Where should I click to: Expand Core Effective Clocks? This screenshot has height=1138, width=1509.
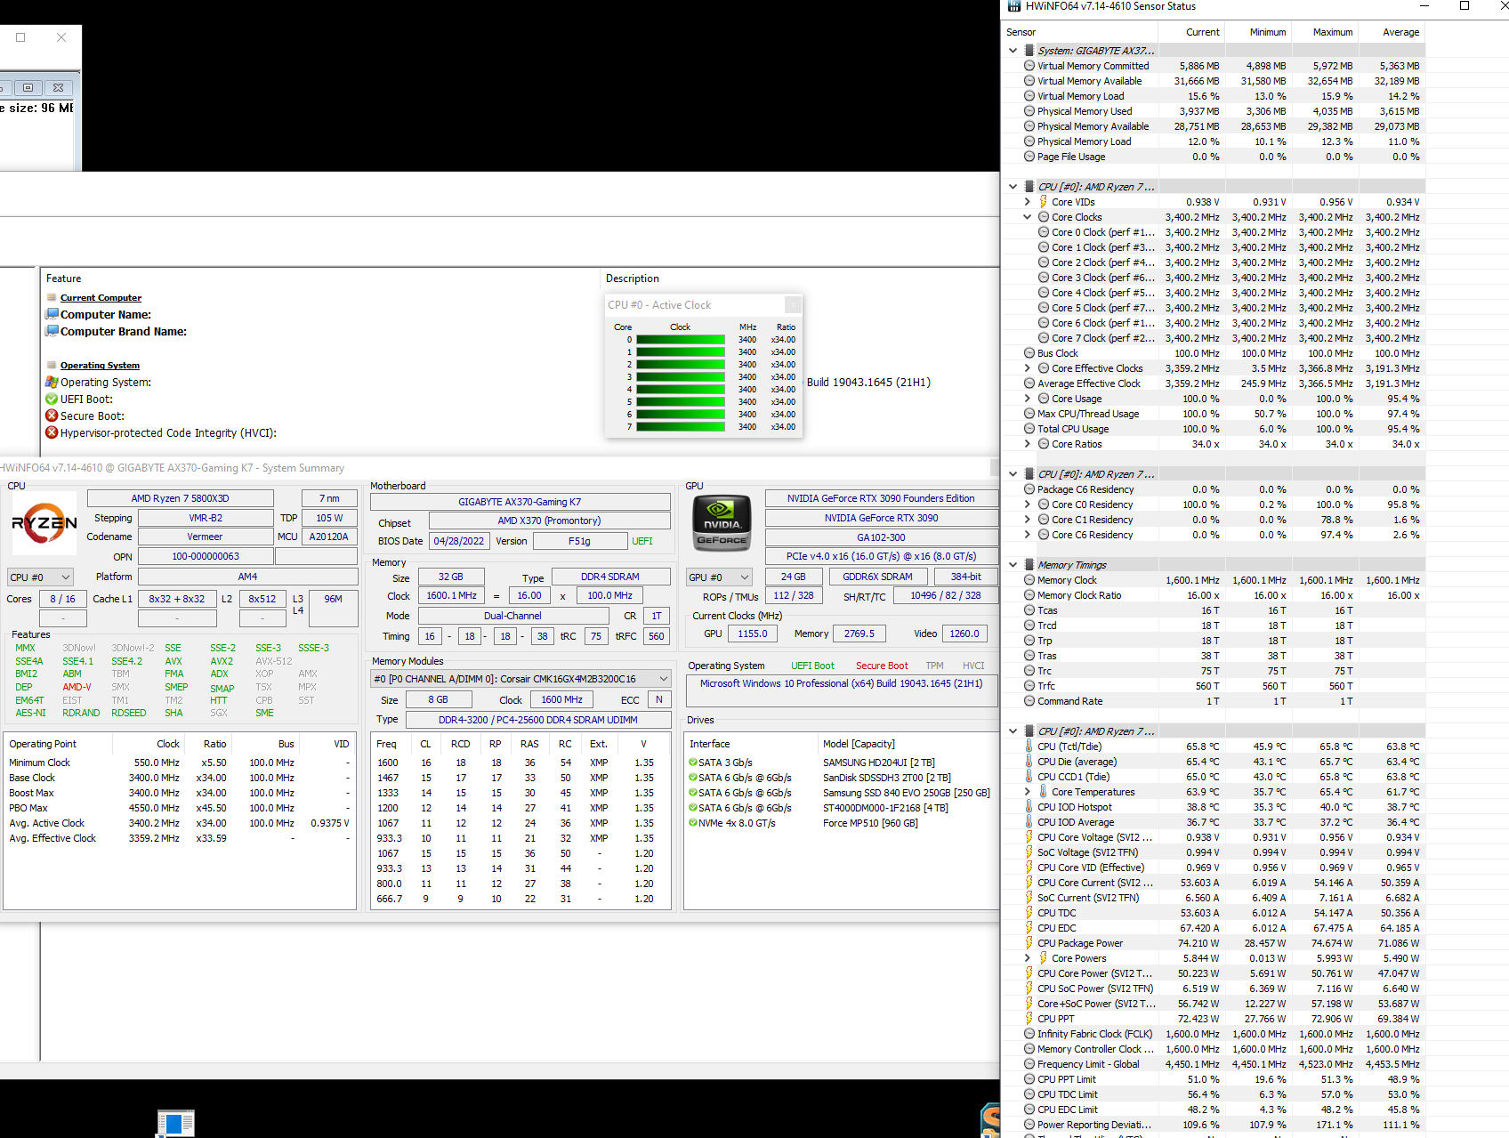[x=1027, y=368]
